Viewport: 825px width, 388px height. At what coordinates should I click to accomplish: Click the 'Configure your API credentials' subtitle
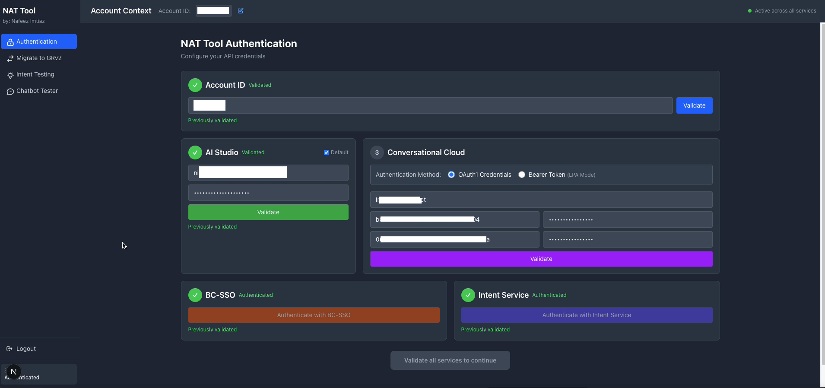coord(223,56)
